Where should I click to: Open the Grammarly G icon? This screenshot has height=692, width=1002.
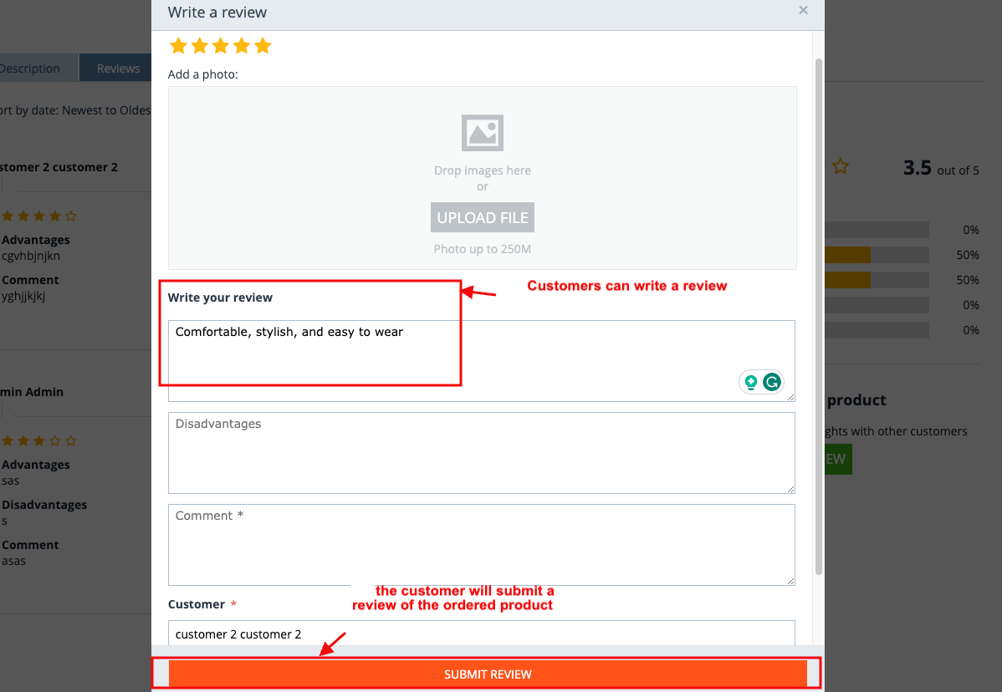click(771, 383)
